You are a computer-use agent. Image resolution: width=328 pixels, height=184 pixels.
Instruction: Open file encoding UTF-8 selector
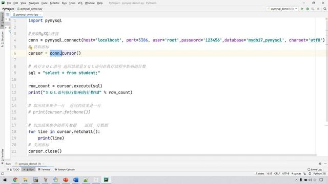[x=285, y=174]
